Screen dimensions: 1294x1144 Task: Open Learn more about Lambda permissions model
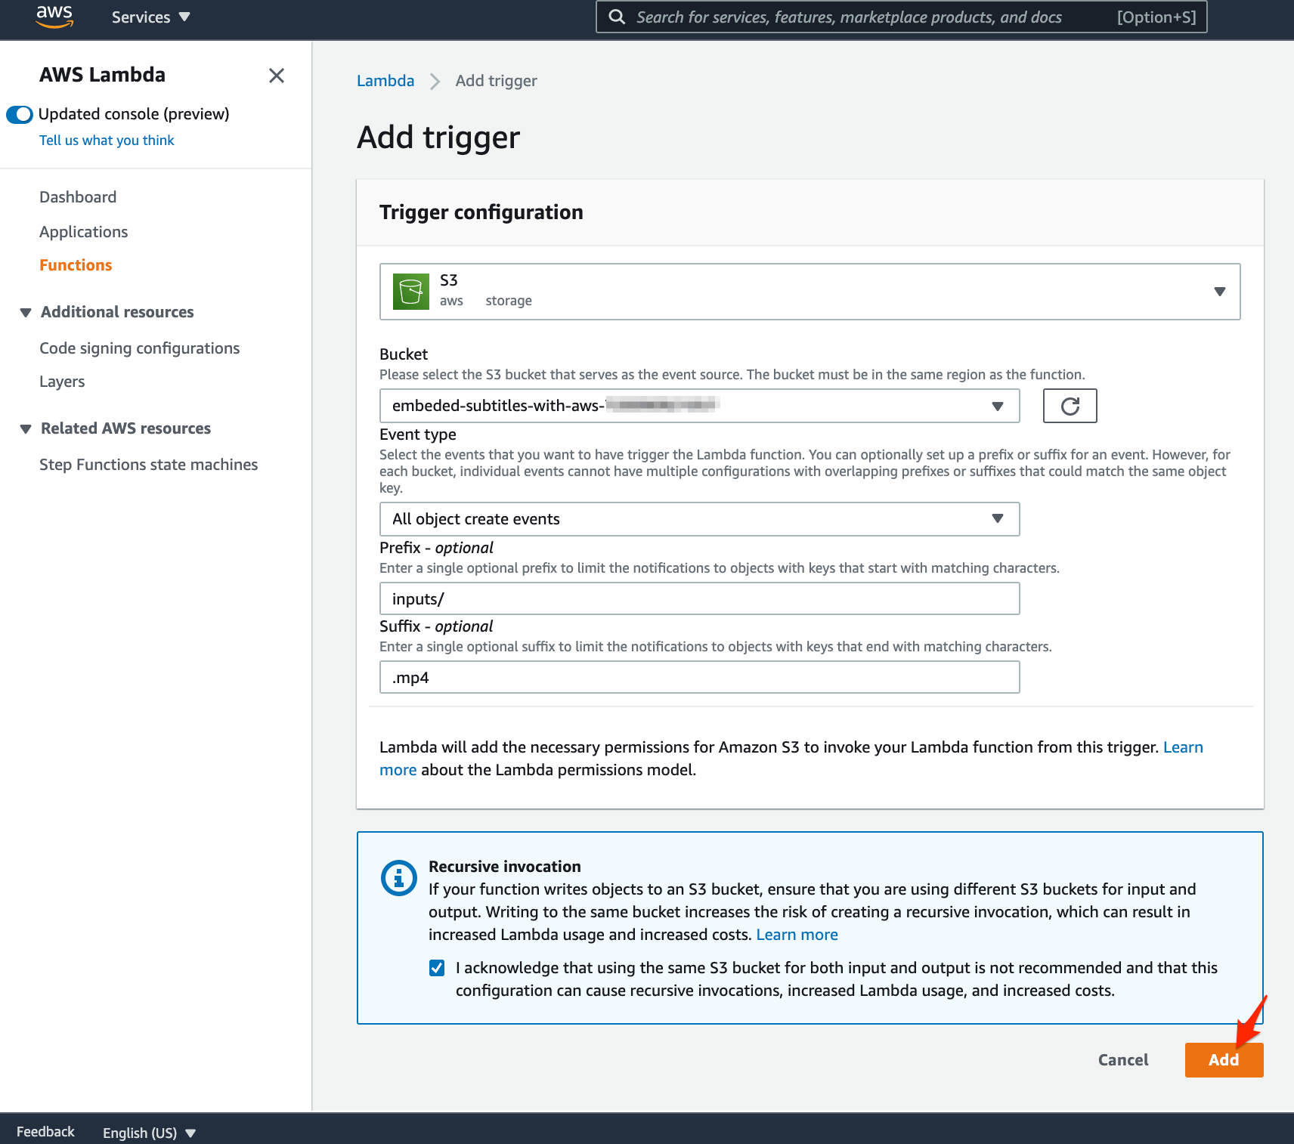pos(1183,747)
